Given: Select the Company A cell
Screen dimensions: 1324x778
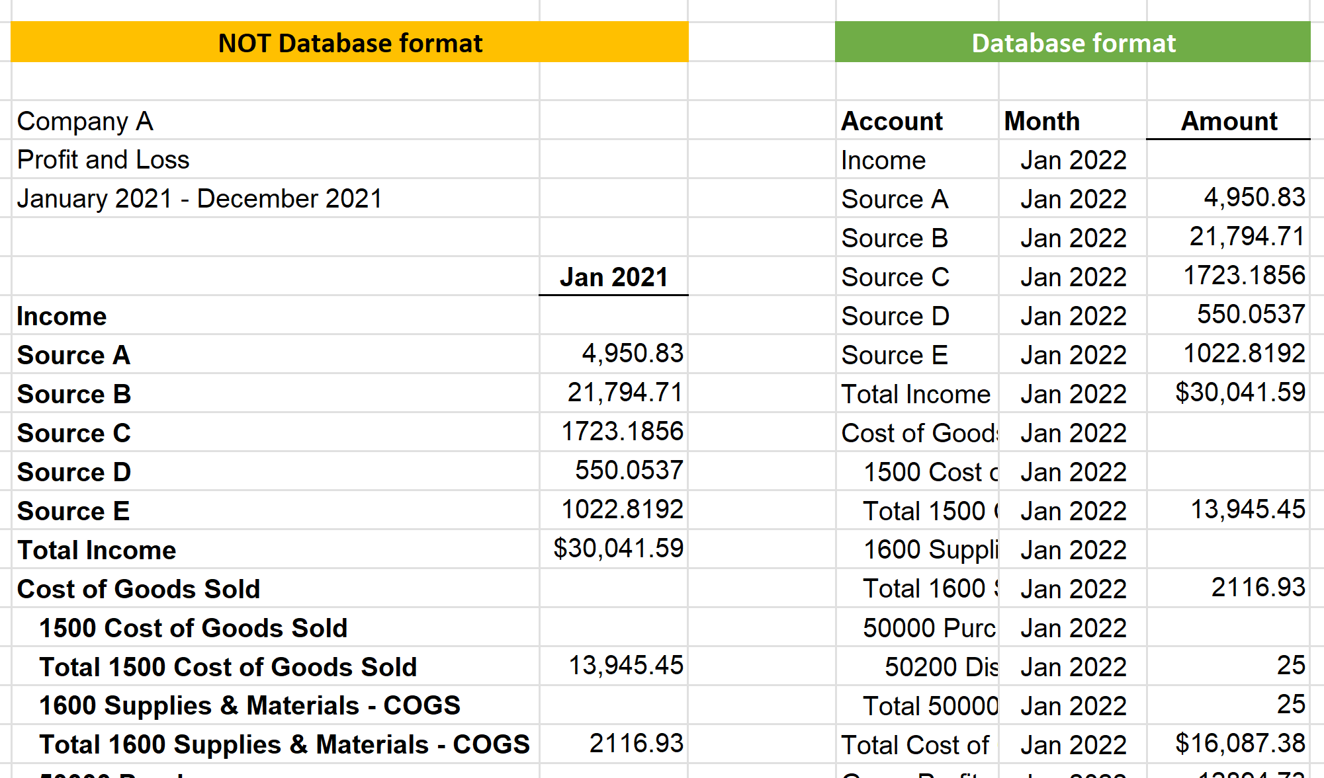Looking at the screenshot, I should (85, 121).
